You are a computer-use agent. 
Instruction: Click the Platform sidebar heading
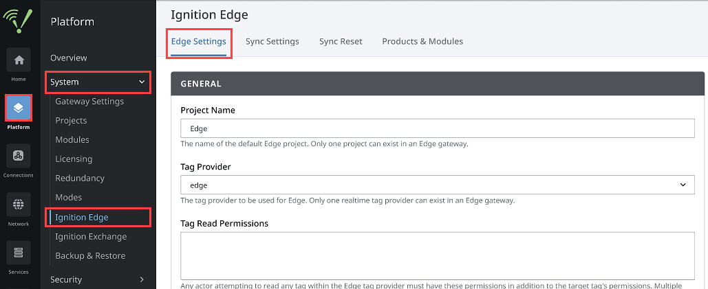72,21
